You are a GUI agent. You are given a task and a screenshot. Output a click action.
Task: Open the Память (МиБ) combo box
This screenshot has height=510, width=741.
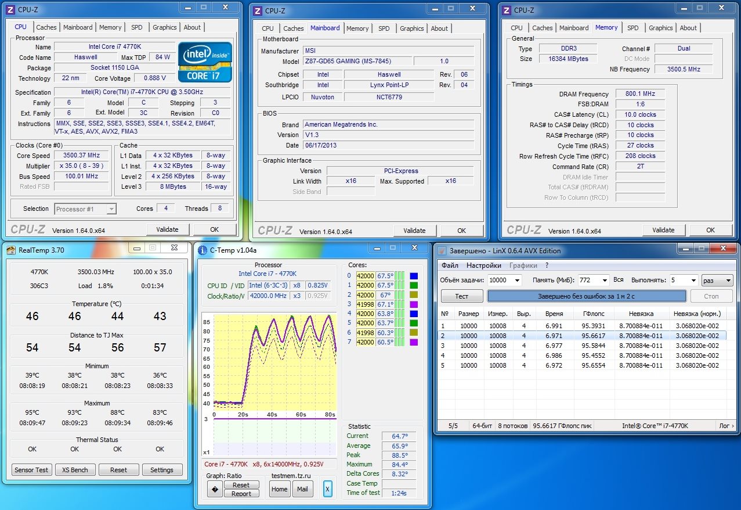click(x=603, y=280)
